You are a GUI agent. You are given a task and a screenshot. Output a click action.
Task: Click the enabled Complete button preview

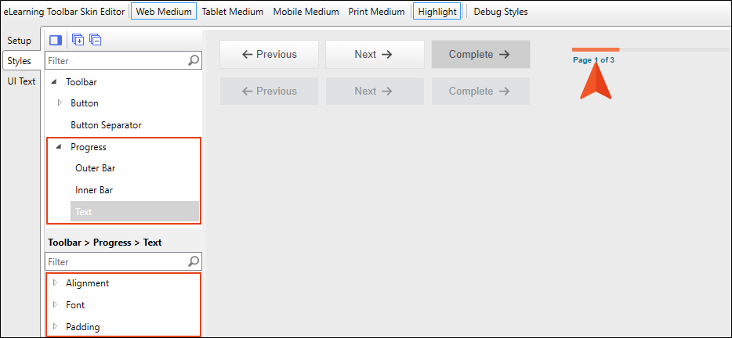coord(481,55)
